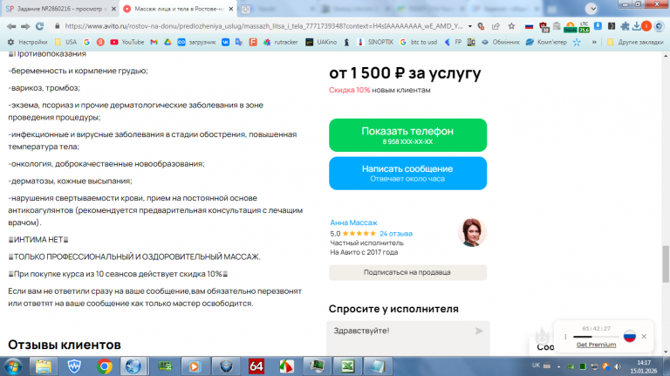Reload the Avito page
670x376 pixels.
[40, 26]
